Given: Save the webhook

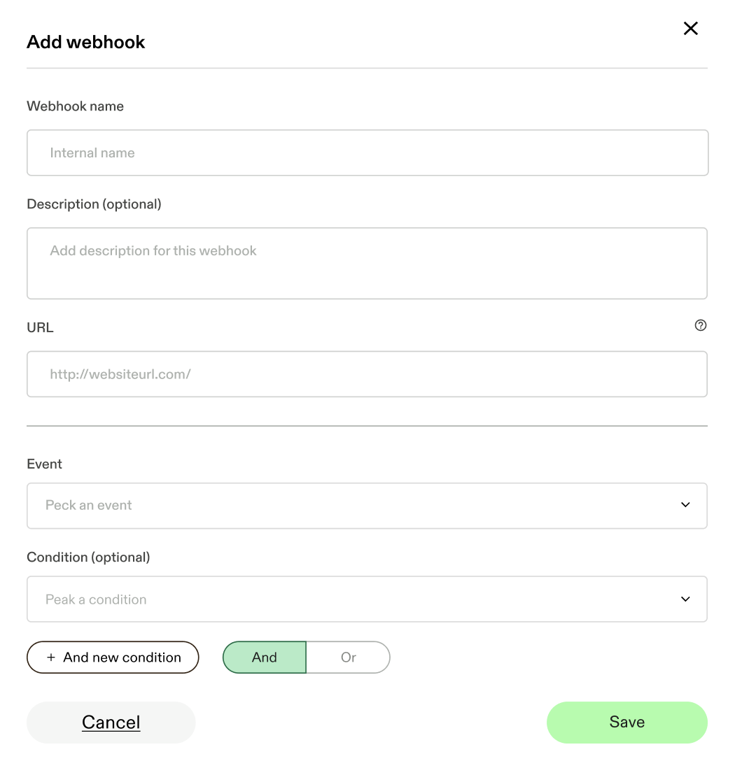Looking at the screenshot, I should [626, 723].
